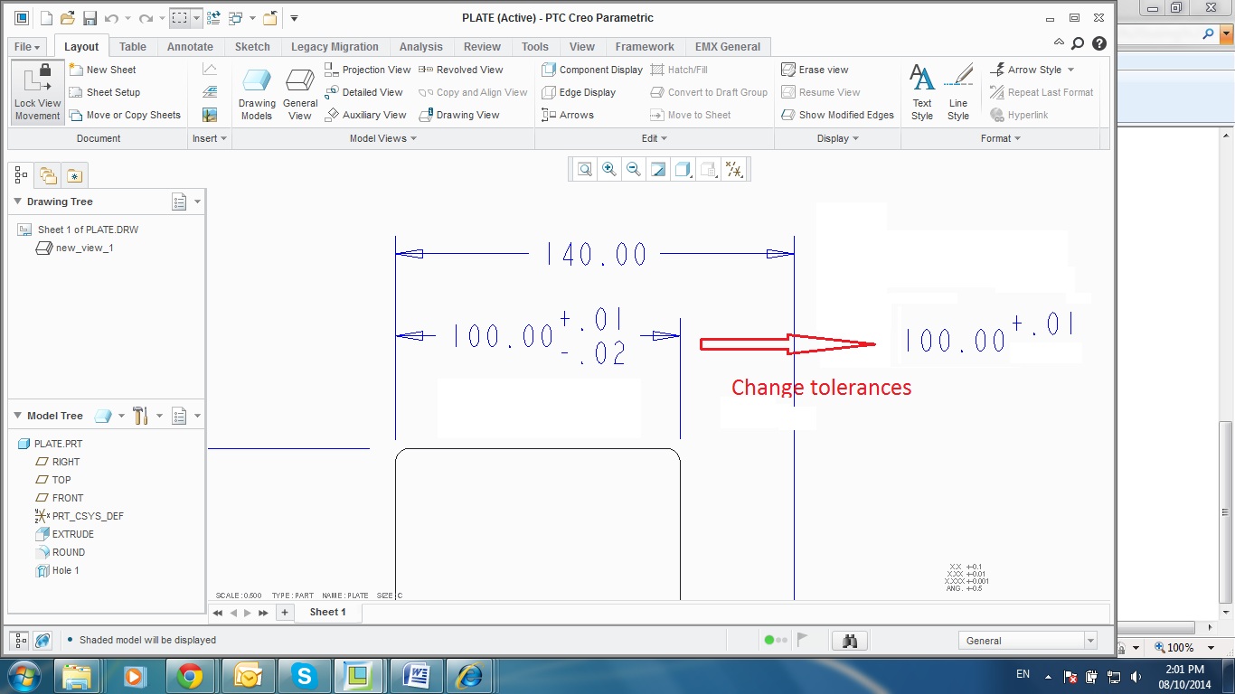Image resolution: width=1235 pixels, height=694 pixels.
Task: Open the Folder Browser navigator tab
Action: tap(48, 176)
